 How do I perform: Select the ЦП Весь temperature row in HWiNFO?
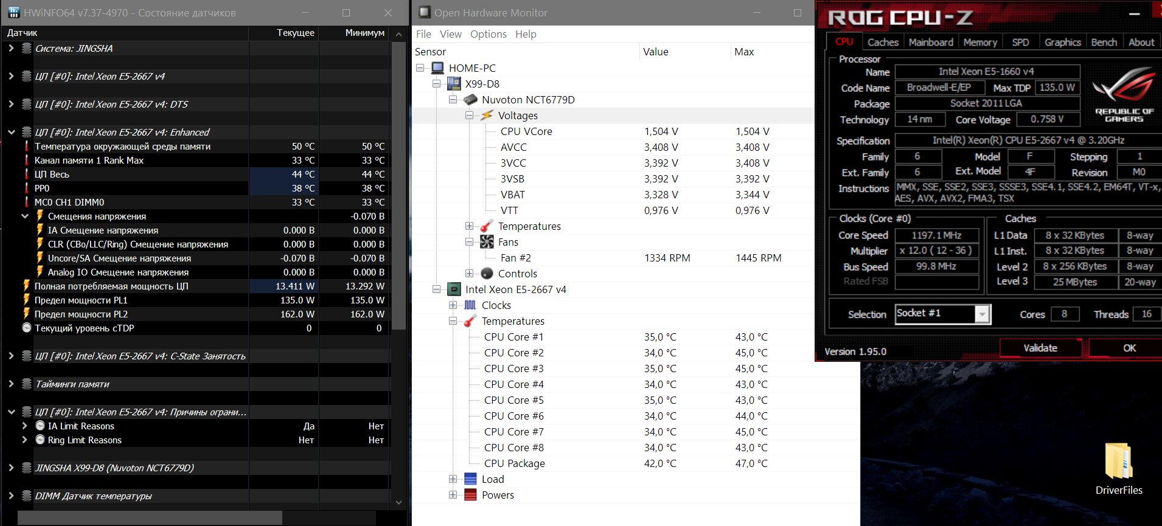coord(196,174)
